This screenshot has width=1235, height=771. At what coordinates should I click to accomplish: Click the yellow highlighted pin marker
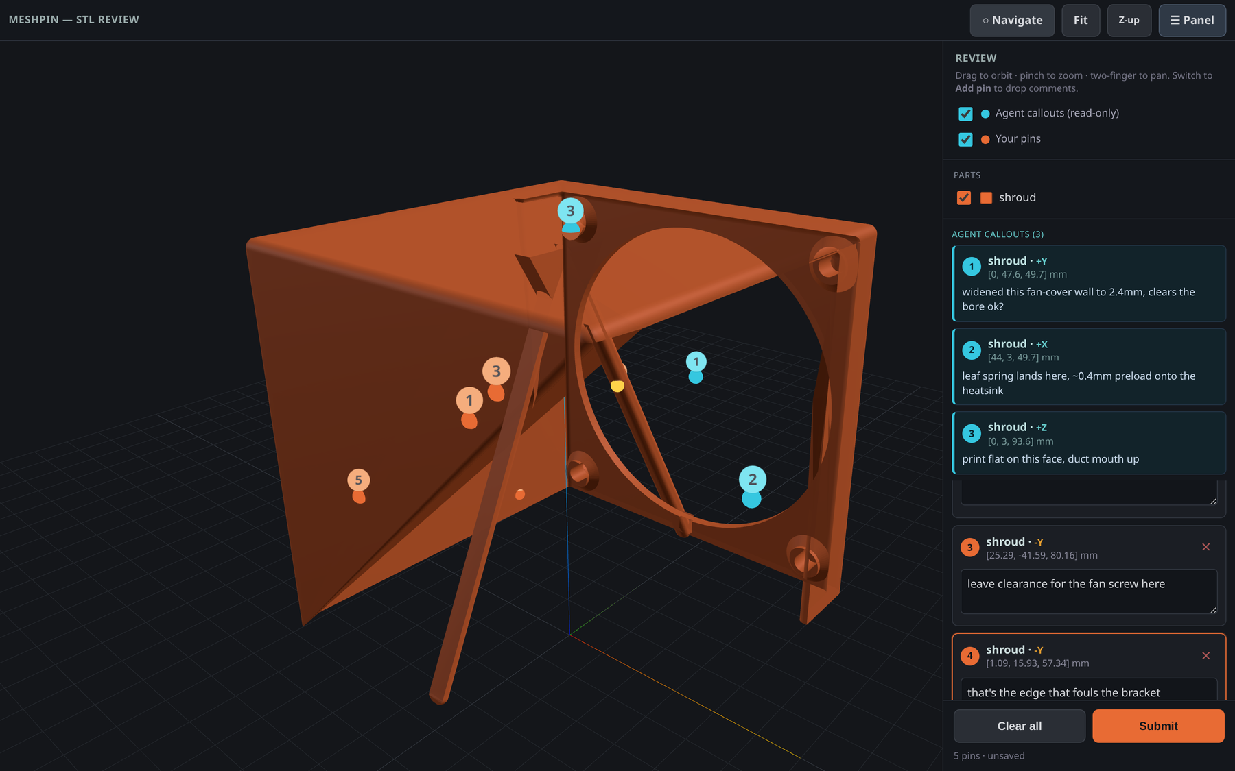[617, 386]
